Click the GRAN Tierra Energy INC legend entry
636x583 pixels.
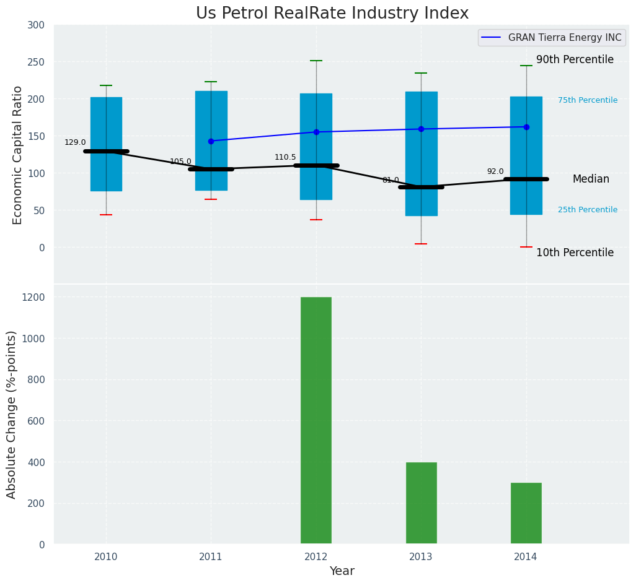(x=564, y=38)
